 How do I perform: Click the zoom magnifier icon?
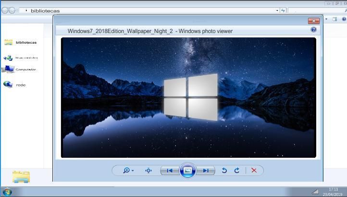[x=127, y=170]
